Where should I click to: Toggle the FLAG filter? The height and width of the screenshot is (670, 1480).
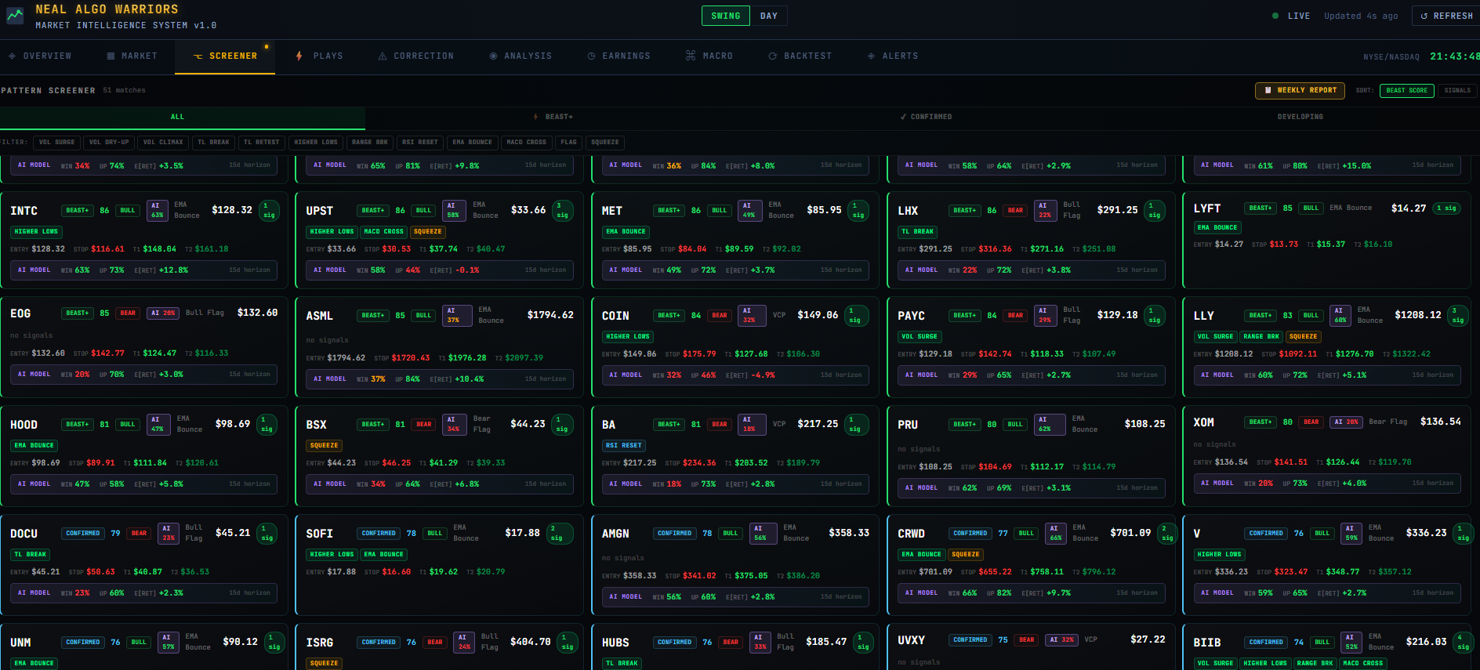(x=568, y=143)
